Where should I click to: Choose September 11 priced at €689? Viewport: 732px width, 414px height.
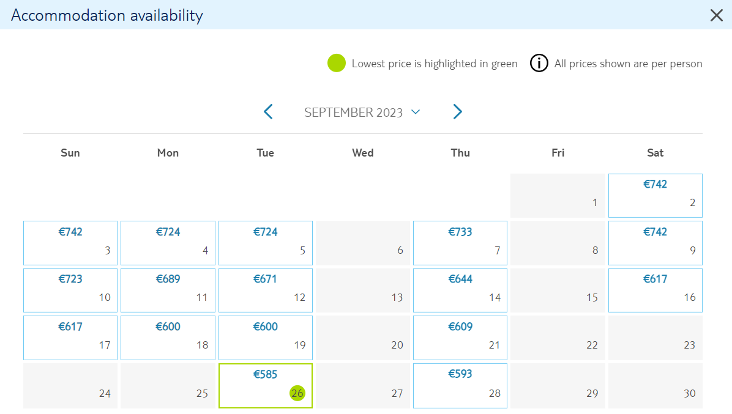168,290
